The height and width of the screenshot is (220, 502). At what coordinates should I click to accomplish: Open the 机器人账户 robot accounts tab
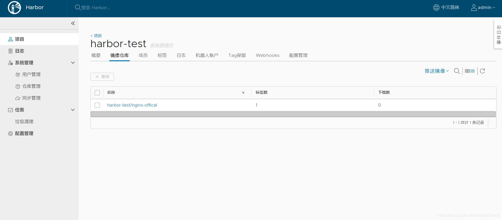tap(207, 55)
